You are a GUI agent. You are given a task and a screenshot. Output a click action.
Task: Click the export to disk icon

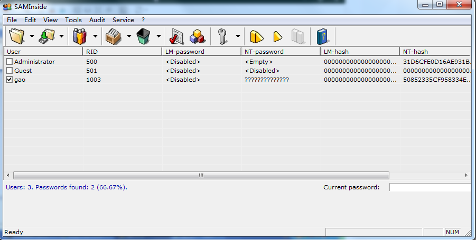click(46, 36)
